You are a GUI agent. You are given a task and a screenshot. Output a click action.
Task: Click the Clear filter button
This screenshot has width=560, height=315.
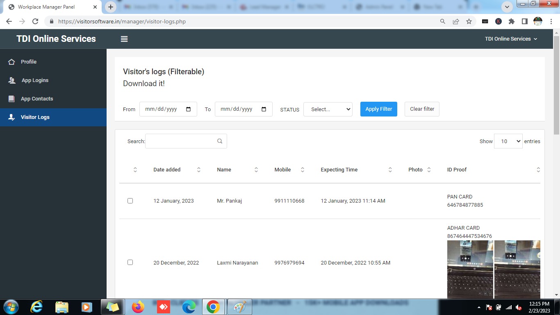tap(422, 109)
